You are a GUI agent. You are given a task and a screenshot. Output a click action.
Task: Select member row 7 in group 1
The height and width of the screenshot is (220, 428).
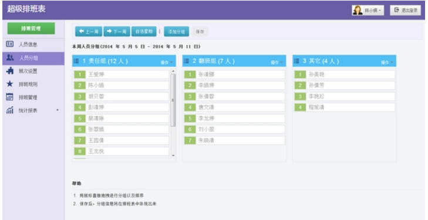pos(122,141)
